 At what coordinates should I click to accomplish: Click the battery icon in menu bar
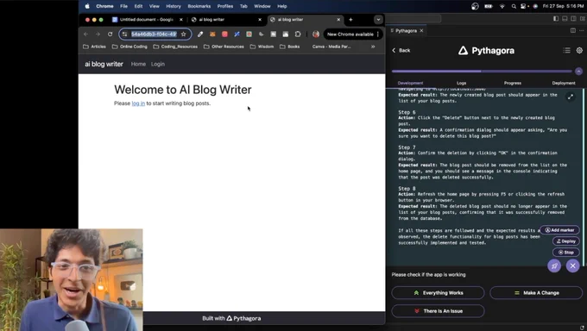[x=489, y=6]
